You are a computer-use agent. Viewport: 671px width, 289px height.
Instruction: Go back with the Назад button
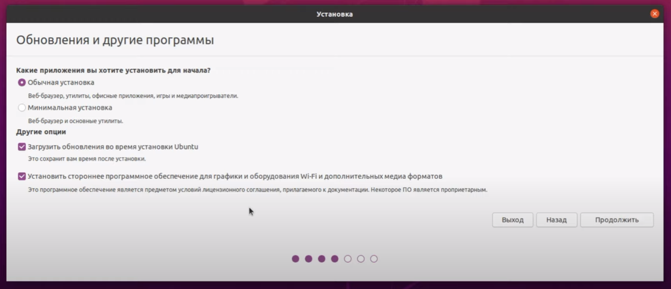[x=556, y=220]
